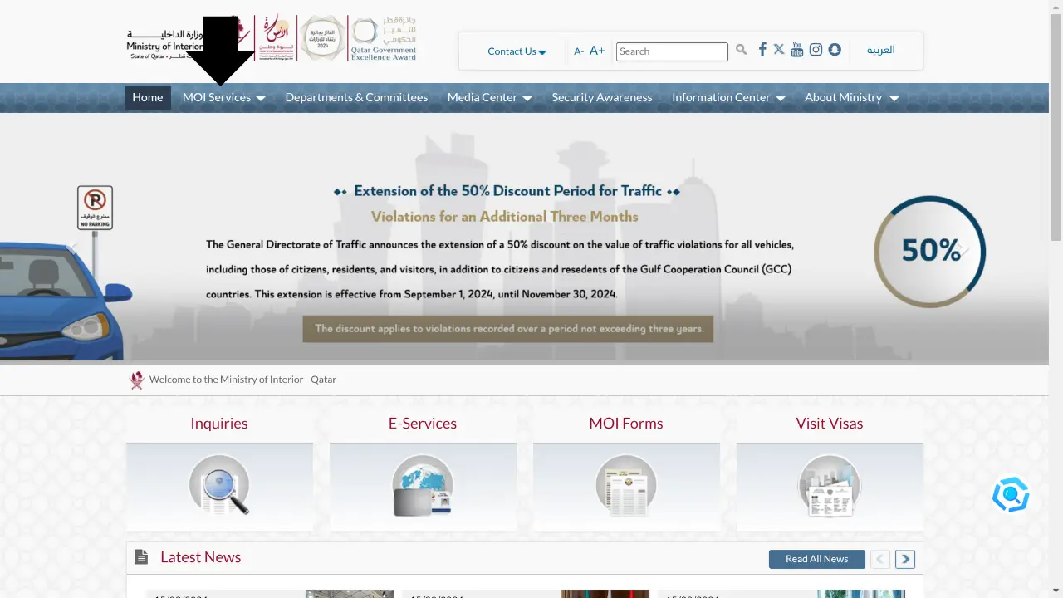
Task: Go to Security Awareness menu item
Action: (602, 98)
